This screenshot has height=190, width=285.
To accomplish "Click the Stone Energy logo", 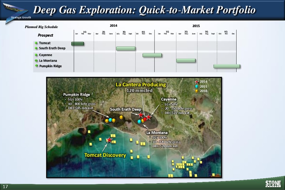I will point(273,184).
